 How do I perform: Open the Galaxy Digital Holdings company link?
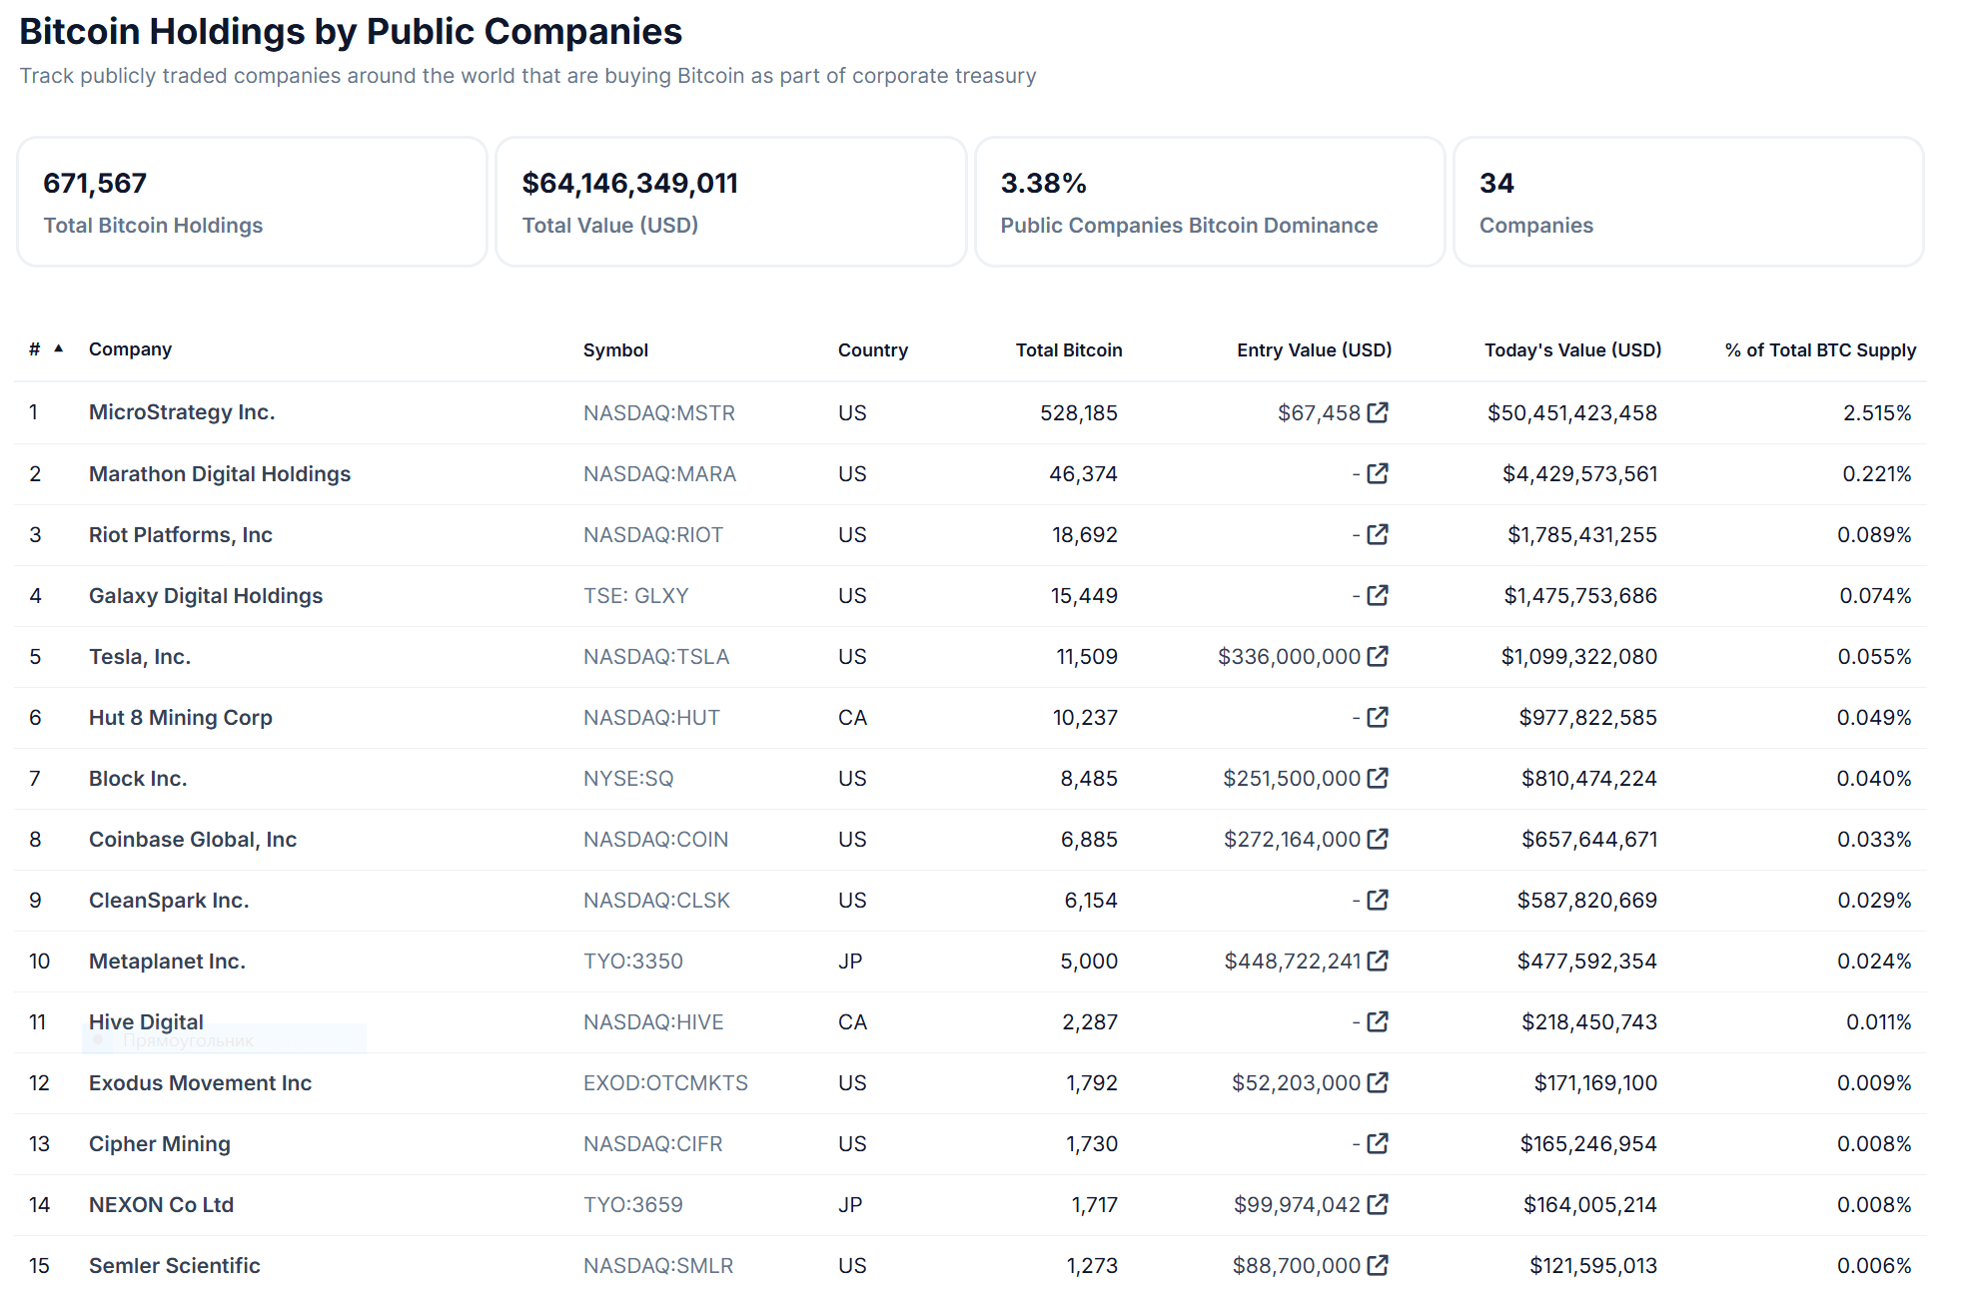(206, 596)
